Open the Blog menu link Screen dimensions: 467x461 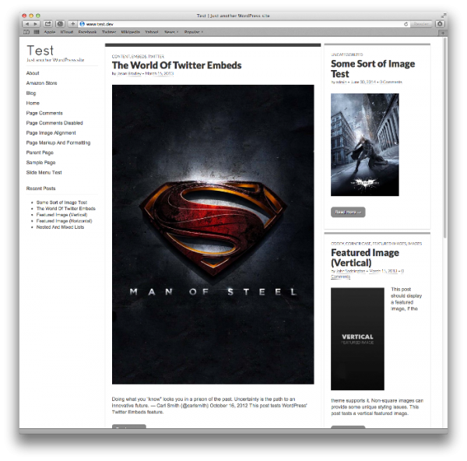pyautogui.click(x=31, y=93)
